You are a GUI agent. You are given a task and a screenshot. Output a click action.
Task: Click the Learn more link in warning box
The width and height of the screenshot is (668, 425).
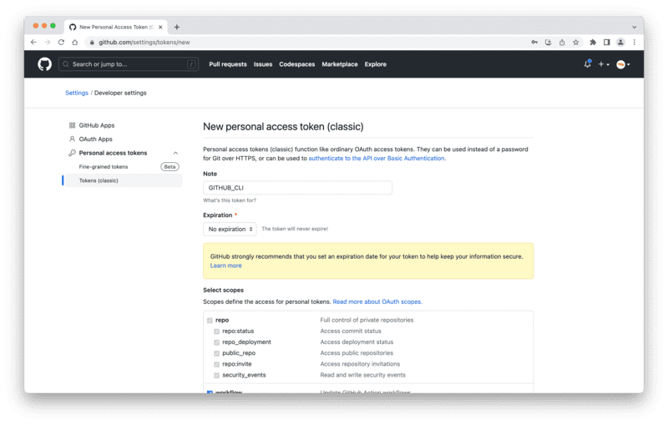tap(225, 266)
